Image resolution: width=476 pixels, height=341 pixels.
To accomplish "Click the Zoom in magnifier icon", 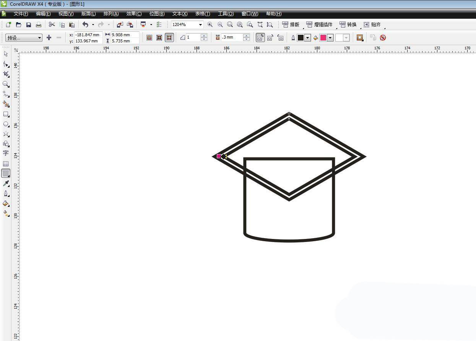I will click(x=210, y=24).
